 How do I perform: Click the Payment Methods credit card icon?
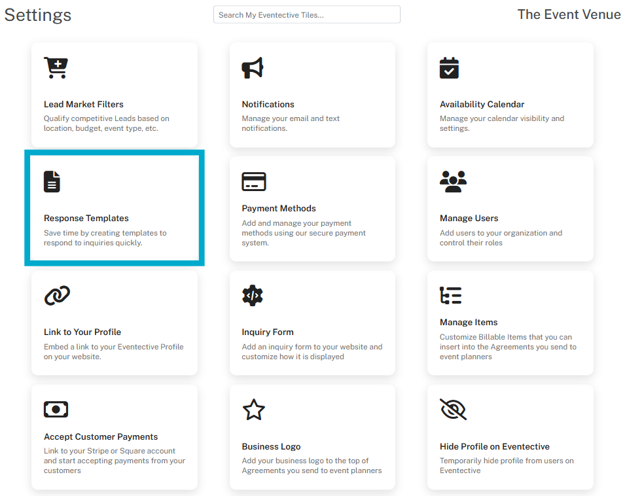coord(254,181)
